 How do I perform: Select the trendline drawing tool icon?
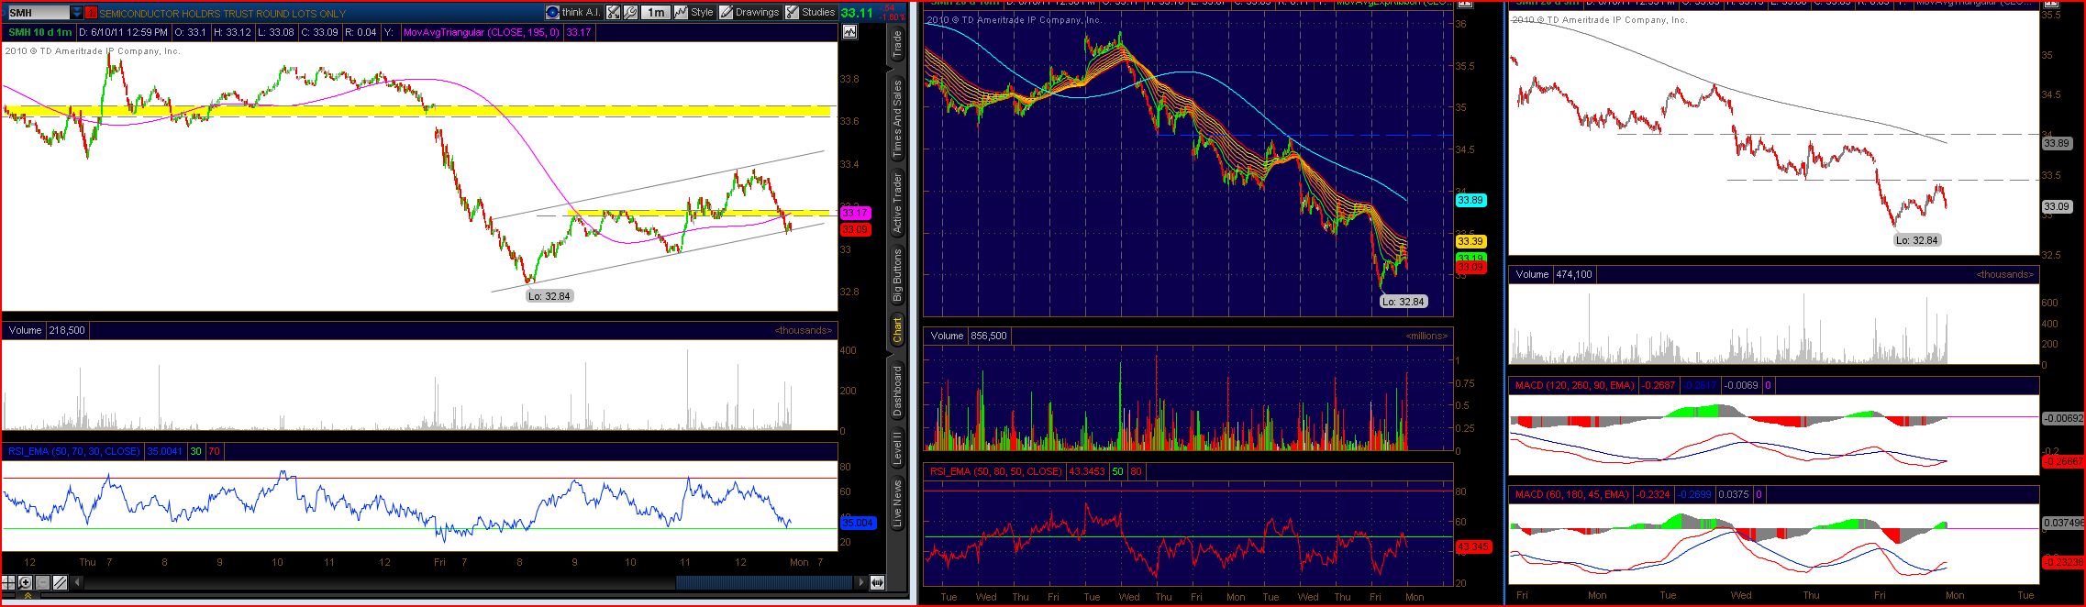pos(60,582)
